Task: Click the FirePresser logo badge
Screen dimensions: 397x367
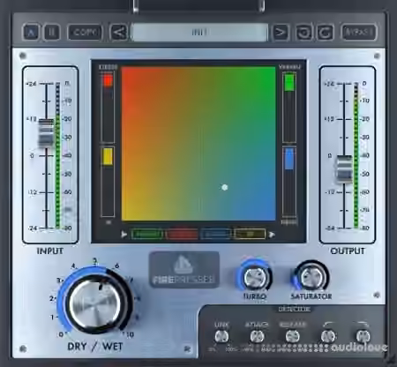Action: pyautogui.click(x=184, y=269)
